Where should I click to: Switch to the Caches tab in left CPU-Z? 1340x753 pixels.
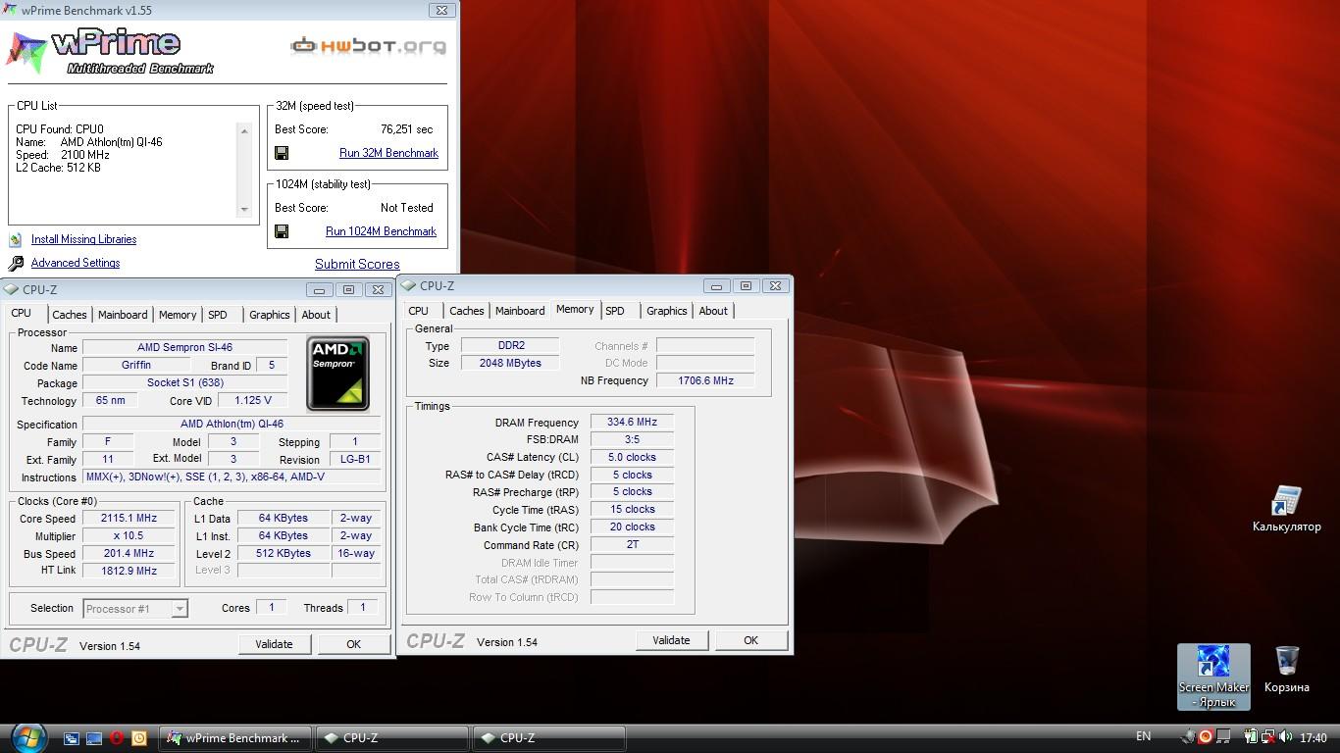pyautogui.click(x=70, y=315)
